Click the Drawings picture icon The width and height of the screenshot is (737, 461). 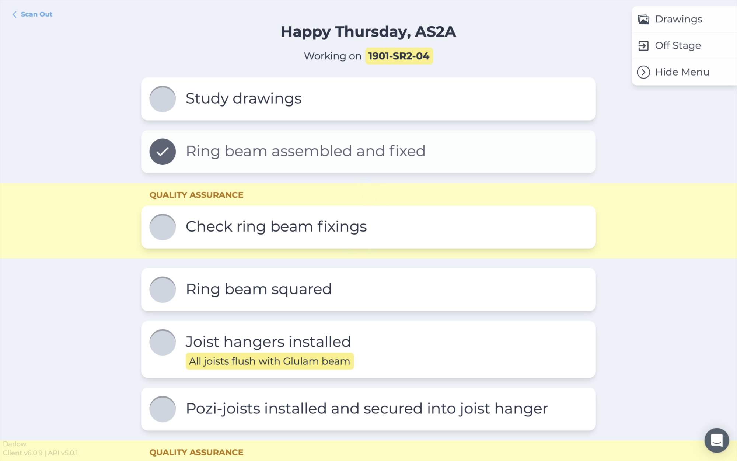click(x=643, y=19)
